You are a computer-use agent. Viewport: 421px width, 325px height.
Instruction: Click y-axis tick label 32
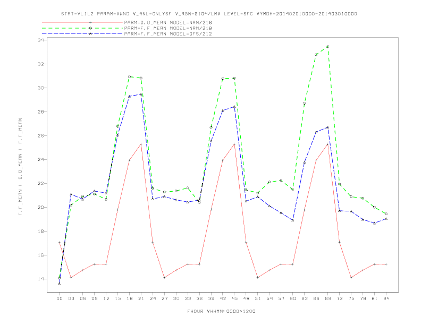click(x=41, y=64)
